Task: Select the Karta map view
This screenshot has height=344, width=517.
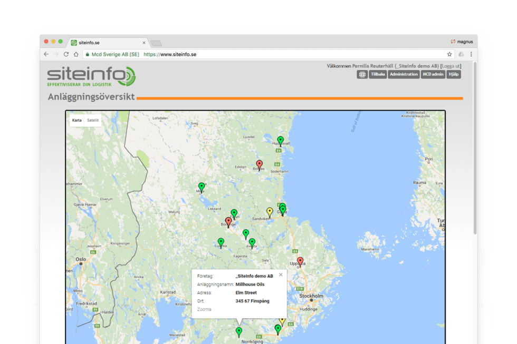Action: (77, 121)
